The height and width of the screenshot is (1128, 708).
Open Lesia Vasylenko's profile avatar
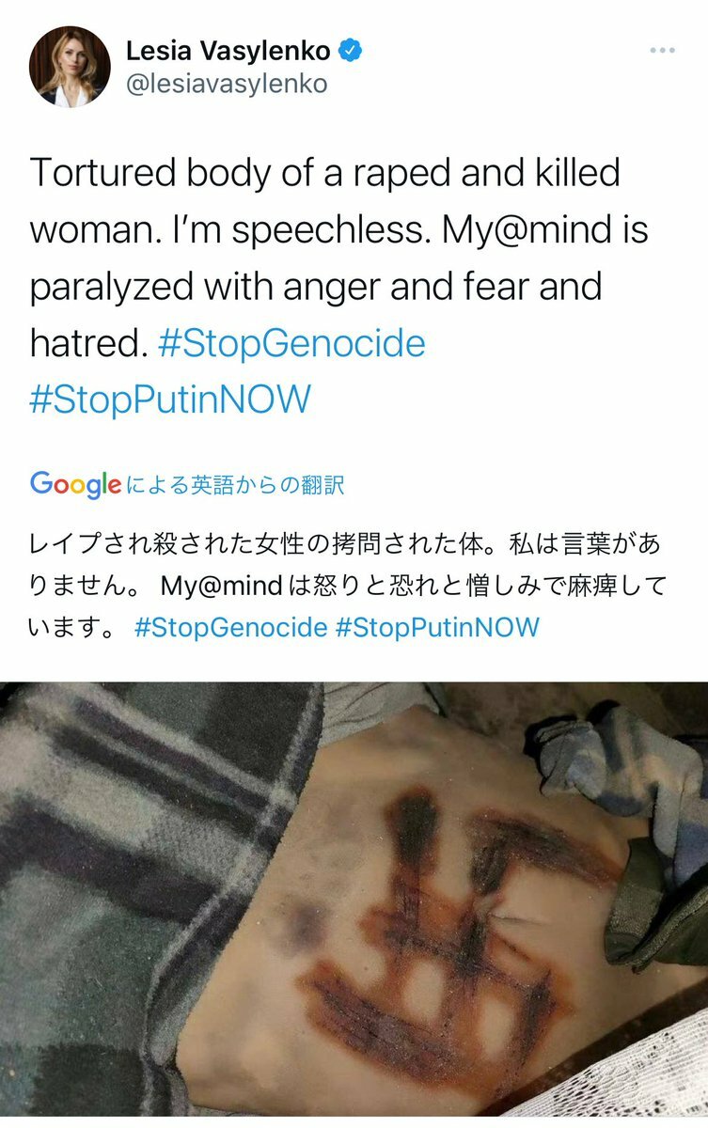[70, 66]
